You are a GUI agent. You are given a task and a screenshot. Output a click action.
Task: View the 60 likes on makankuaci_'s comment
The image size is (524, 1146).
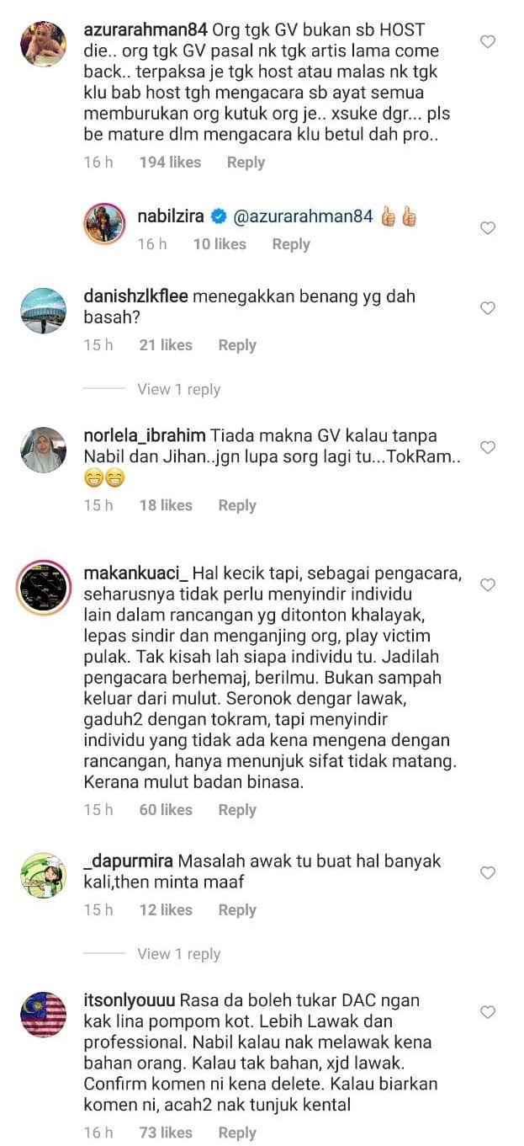pos(166,810)
